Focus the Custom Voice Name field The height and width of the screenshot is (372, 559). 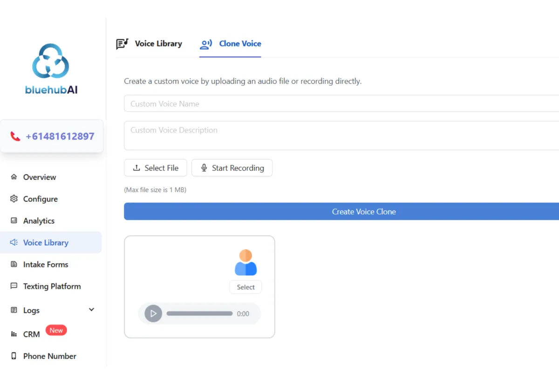point(341,104)
